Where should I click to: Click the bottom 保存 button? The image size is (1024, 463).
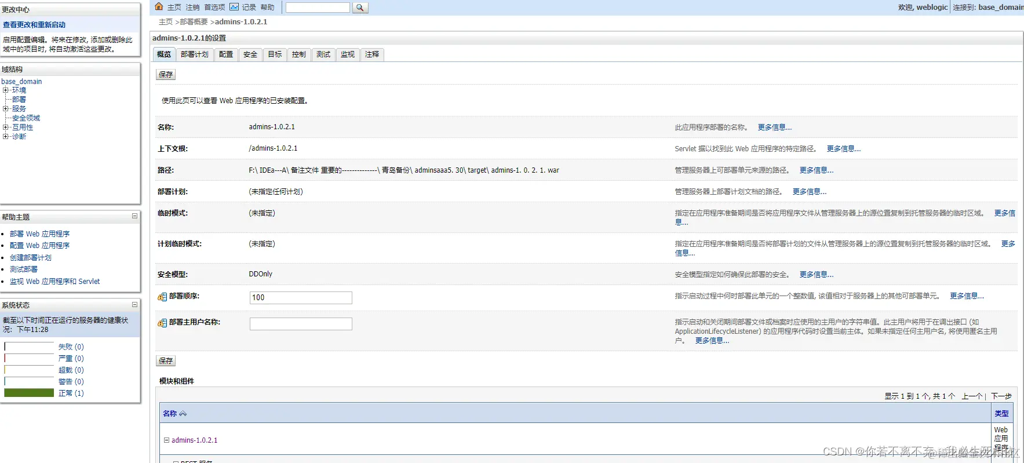[166, 361]
